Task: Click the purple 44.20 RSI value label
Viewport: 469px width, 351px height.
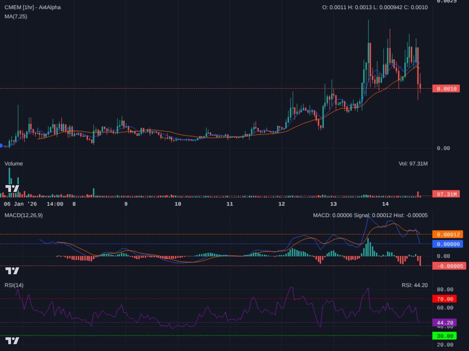Action: pos(444,323)
